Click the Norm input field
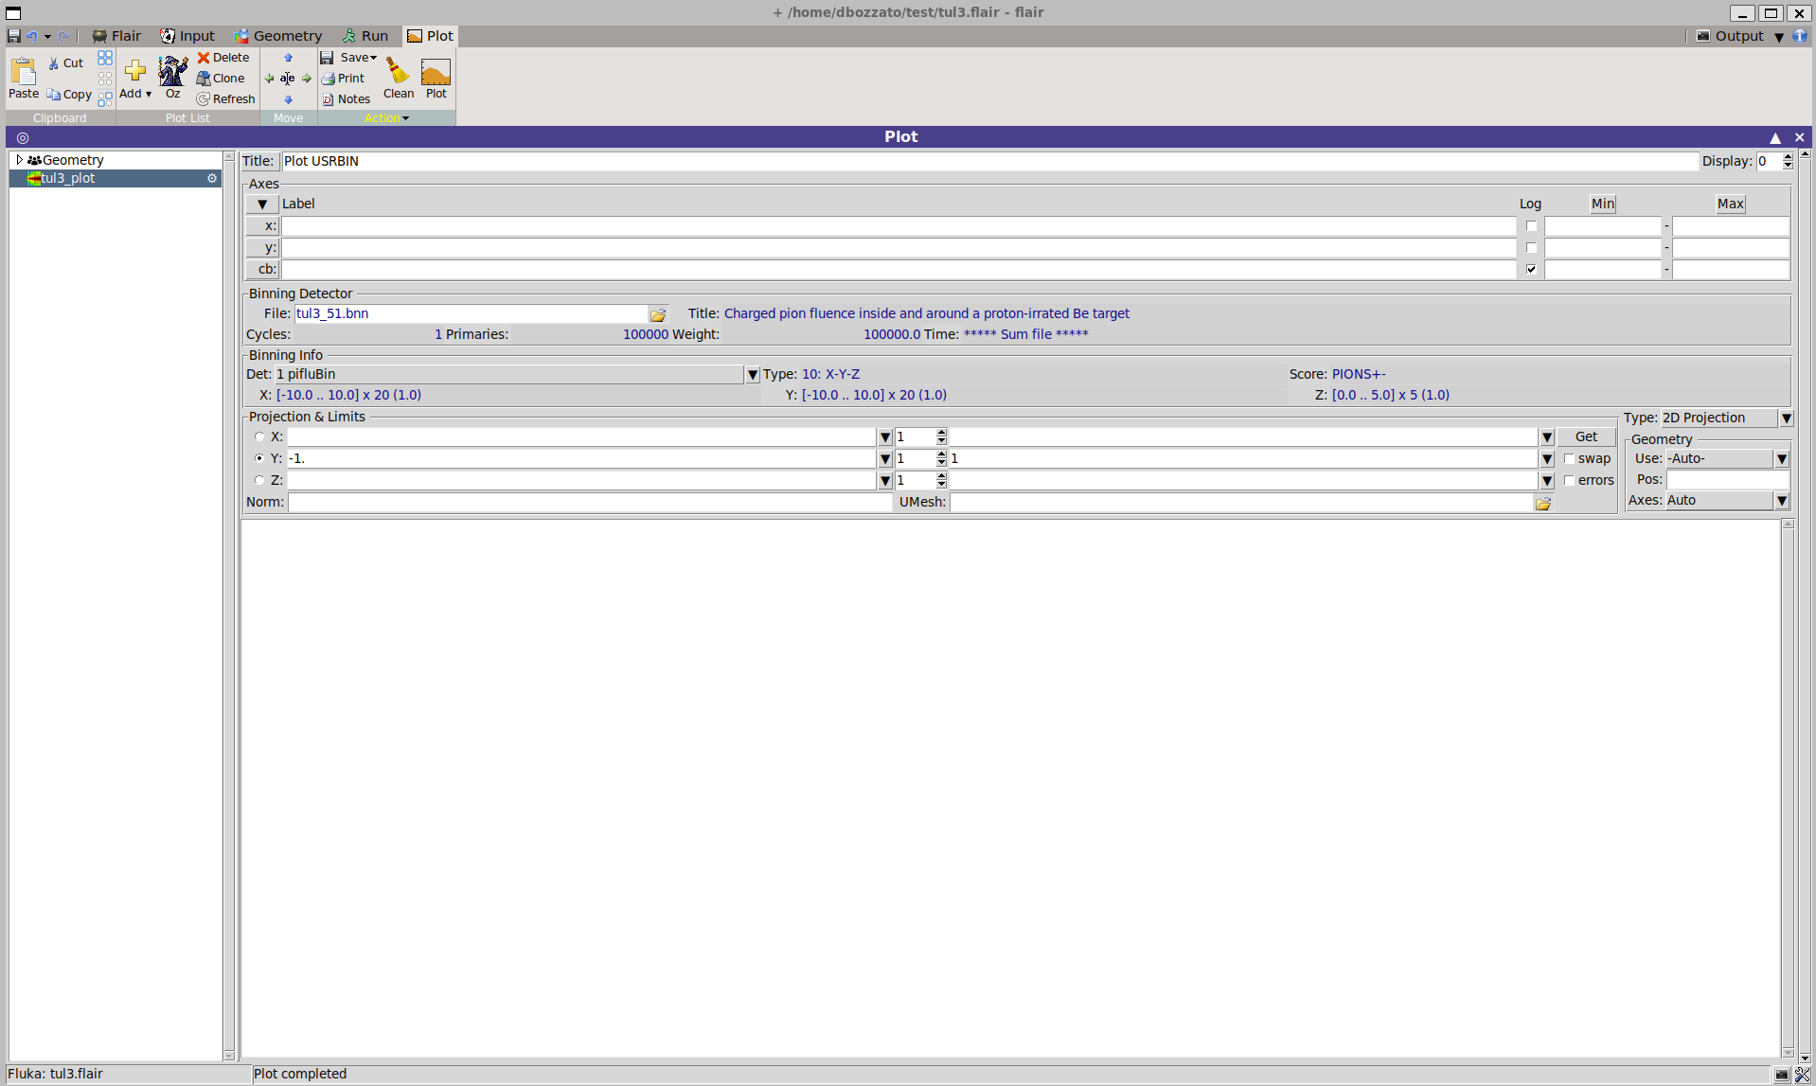Screen dimensions: 1816x1086 pos(589,503)
